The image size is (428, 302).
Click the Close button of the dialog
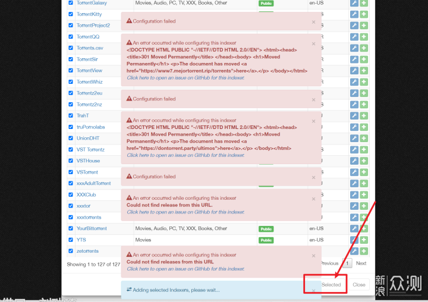pos(358,285)
